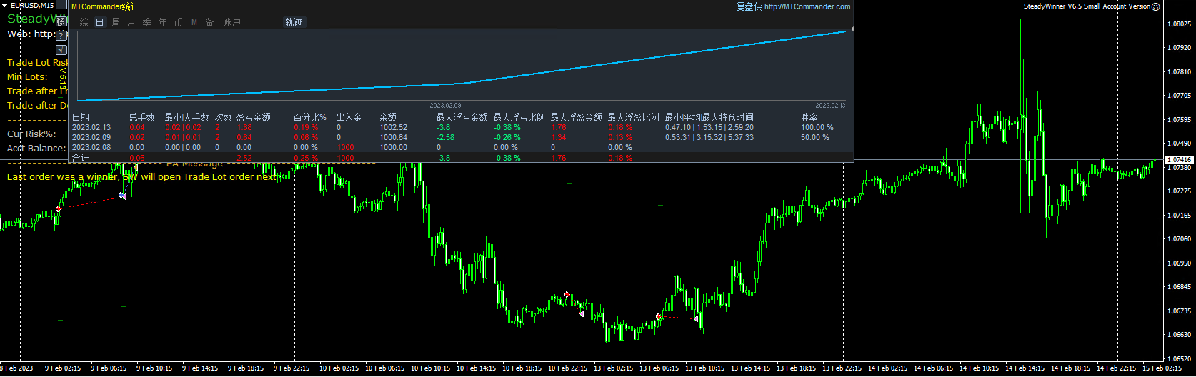This screenshot has height=377, width=1196.
Task: Select the 日 daily tab
Action: 100,22
